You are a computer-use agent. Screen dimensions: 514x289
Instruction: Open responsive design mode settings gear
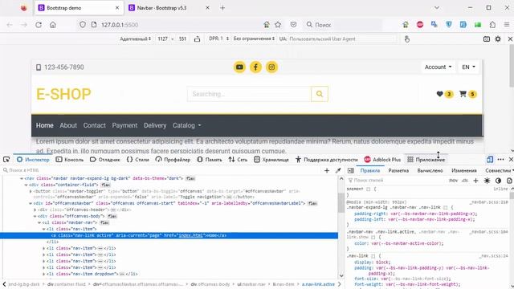click(x=498, y=39)
